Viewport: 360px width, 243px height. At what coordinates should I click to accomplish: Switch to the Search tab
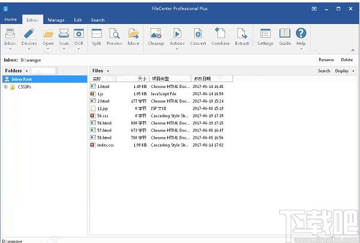[98, 20]
